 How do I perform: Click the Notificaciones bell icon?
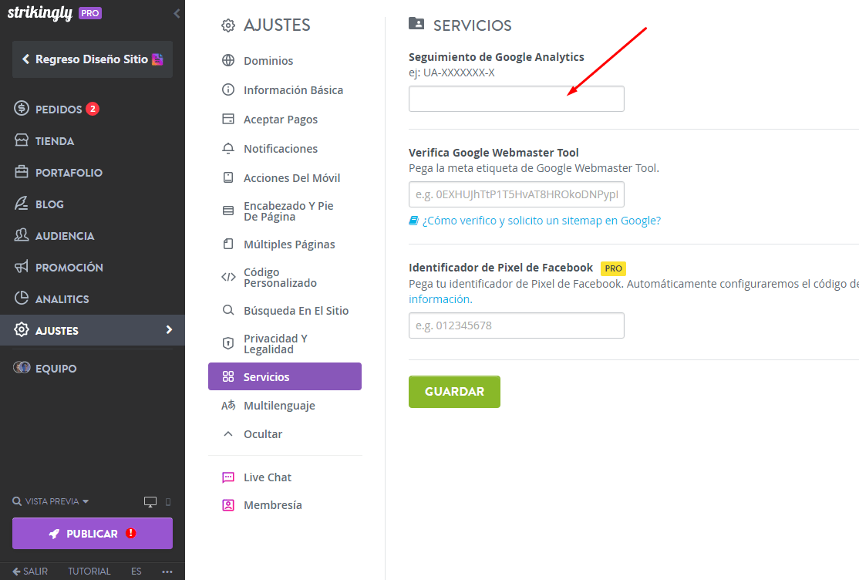pyautogui.click(x=228, y=149)
